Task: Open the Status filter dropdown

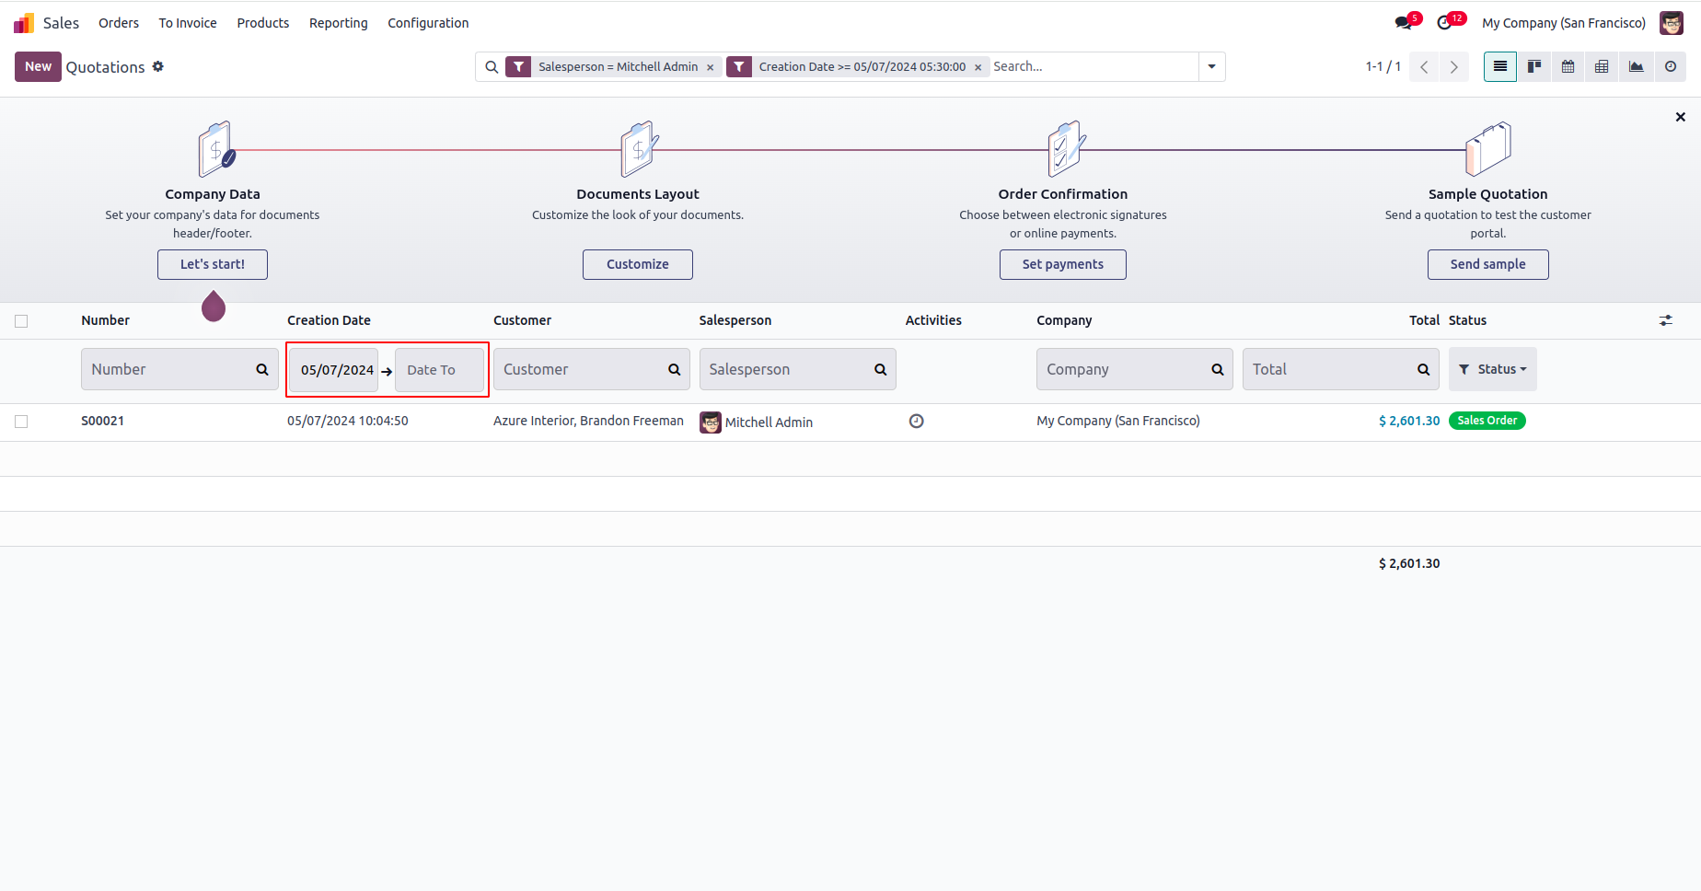Action: tap(1493, 369)
